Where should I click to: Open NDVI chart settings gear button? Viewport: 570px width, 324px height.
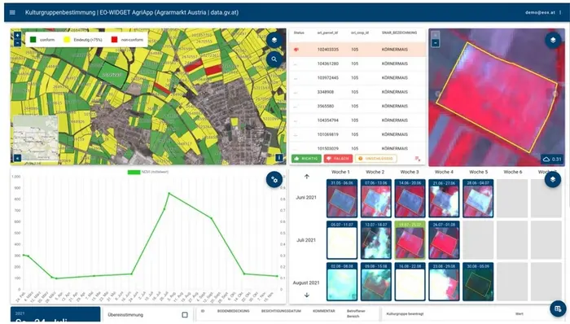pyautogui.click(x=274, y=179)
